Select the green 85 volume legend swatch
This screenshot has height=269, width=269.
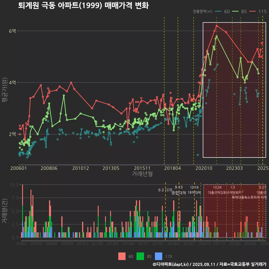[x=140, y=256]
